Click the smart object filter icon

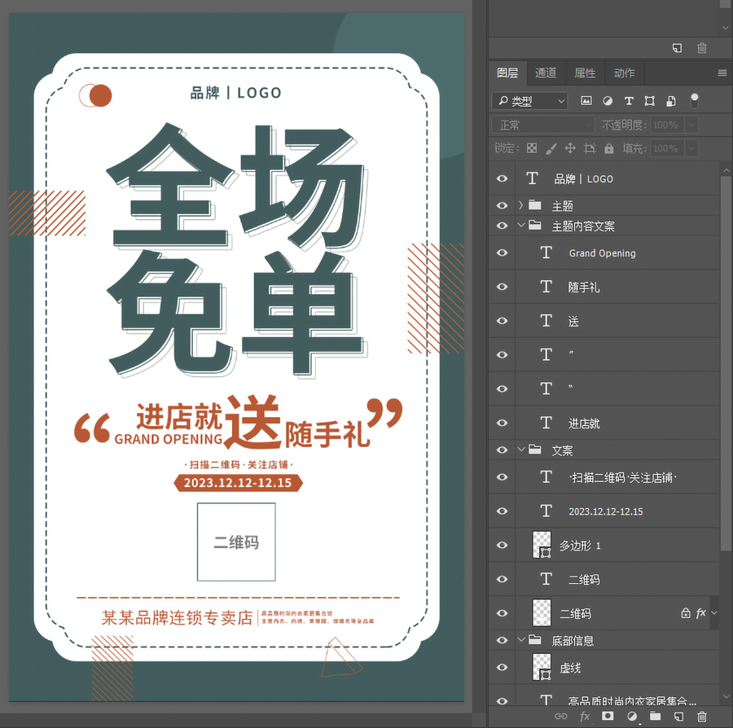671,100
